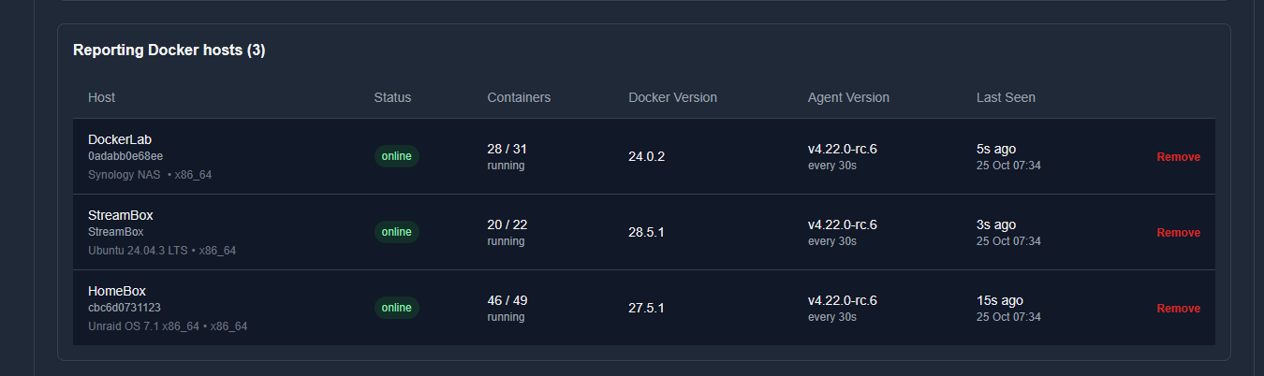Image resolution: width=1264 pixels, height=376 pixels.
Task: Click the 0adabb0e68ee host ID
Action: [125, 156]
